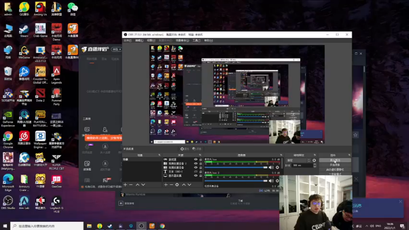This screenshot has width=409, height=230.
Task: Open the 视图(V) menu in OBS
Action: [x=151, y=40]
